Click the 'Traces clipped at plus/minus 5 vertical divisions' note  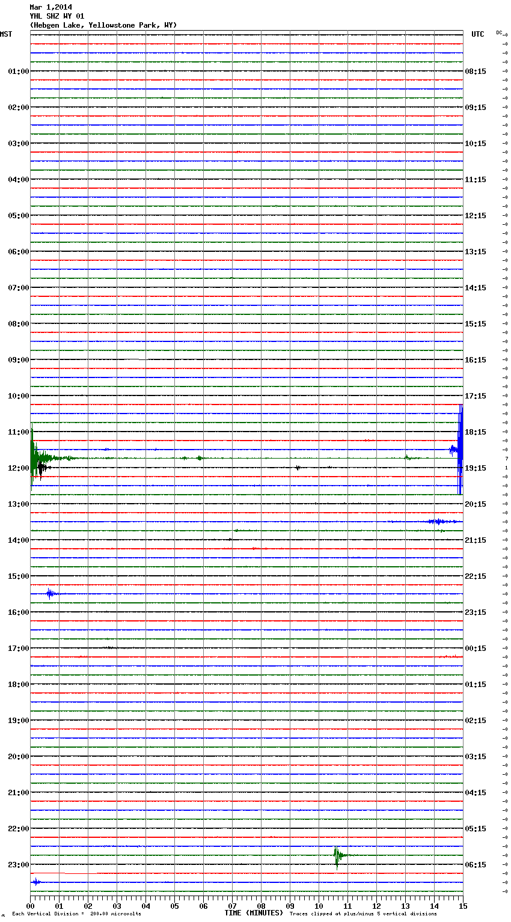[x=363, y=914]
